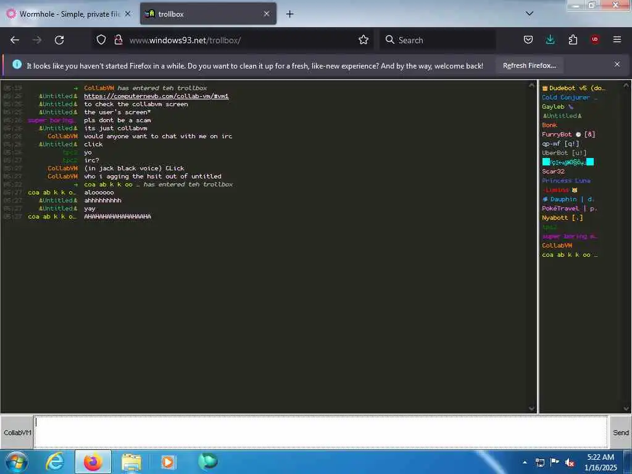
Task: Close the trollbox tab
Action: point(267,14)
